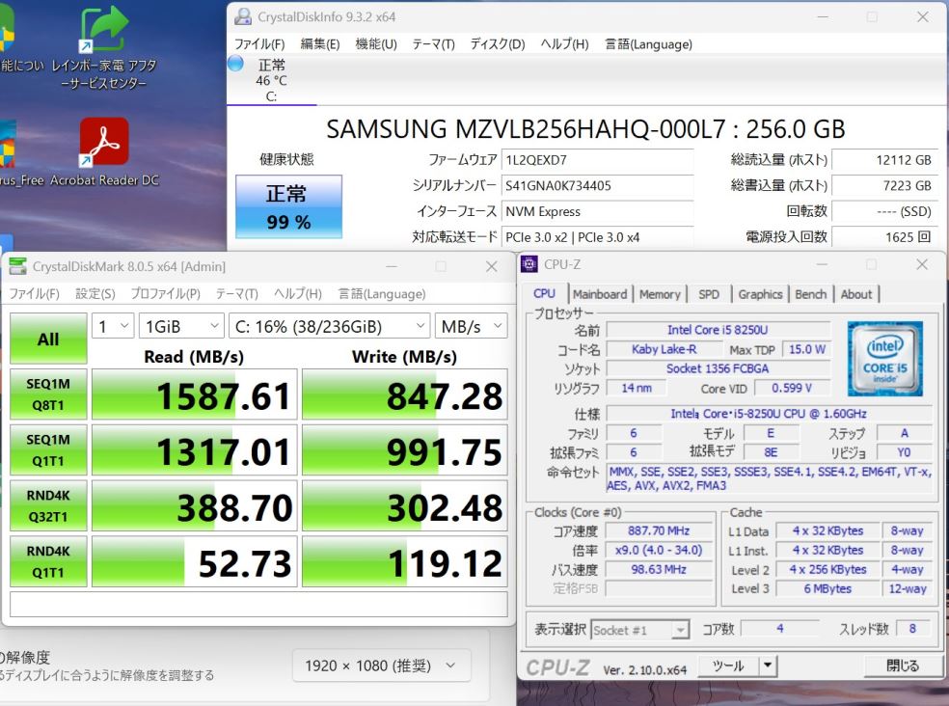The width and height of the screenshot is (949, 706).
Task: Open ファイル(F) menu in CrystalDiskMark
Action: click(35, 293)
